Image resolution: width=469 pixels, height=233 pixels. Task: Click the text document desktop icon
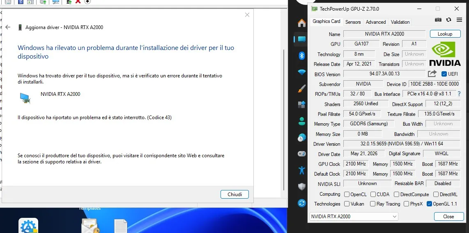coord(121,226)
